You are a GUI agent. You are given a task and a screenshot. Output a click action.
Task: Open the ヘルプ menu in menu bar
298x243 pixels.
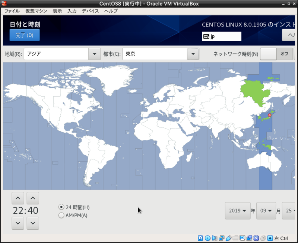point(111,11)
